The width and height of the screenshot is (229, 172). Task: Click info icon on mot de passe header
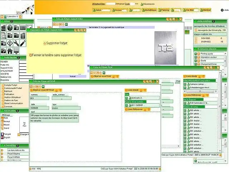(x=18, y=111)
